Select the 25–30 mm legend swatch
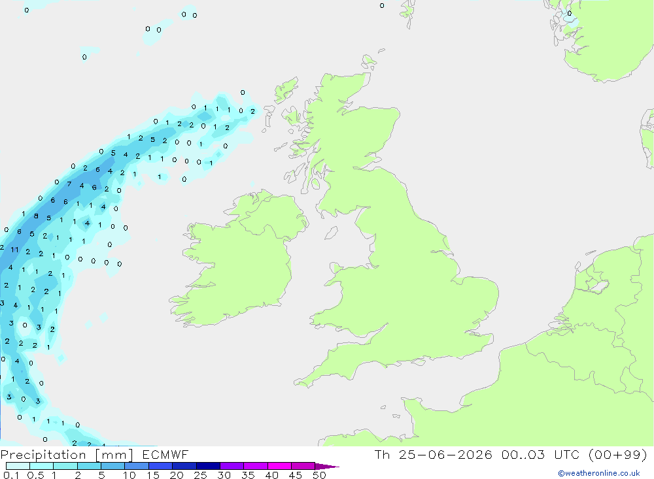The height and width of the screenshot is (479, 654). pyautogui.click(x=208, y=466)
